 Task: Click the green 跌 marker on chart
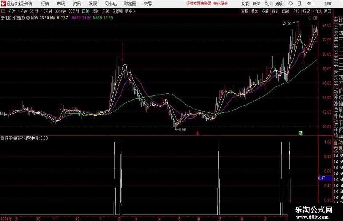301,132
